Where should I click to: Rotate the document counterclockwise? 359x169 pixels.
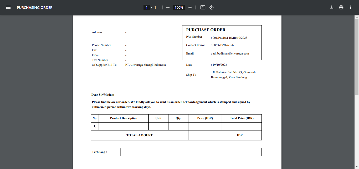211,7
